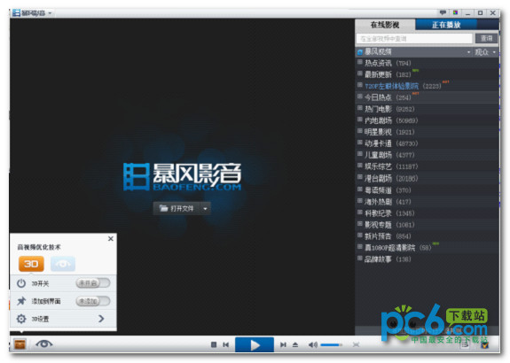
Task: Focus the video search input field
Action: pos(414,39)
